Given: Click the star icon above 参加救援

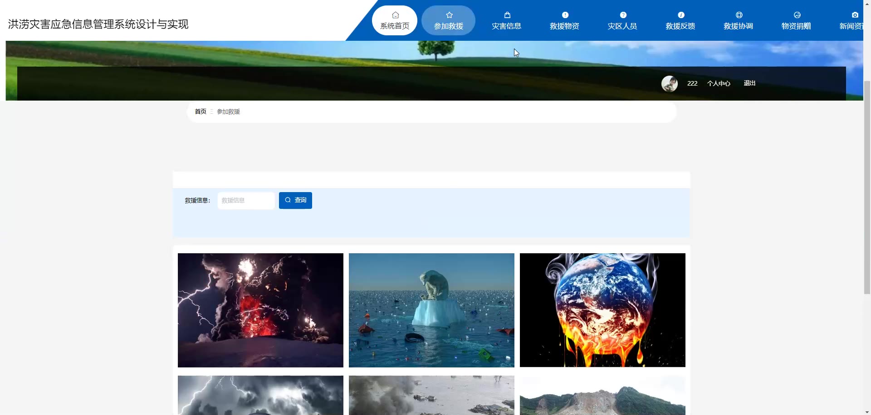Looking at the screenshot, I should coord(449,15).
